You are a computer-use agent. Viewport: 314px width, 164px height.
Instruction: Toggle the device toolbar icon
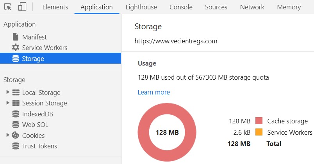pos(22,7)
